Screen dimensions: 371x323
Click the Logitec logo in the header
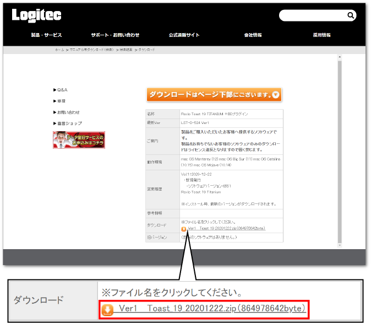click(36, 15)
